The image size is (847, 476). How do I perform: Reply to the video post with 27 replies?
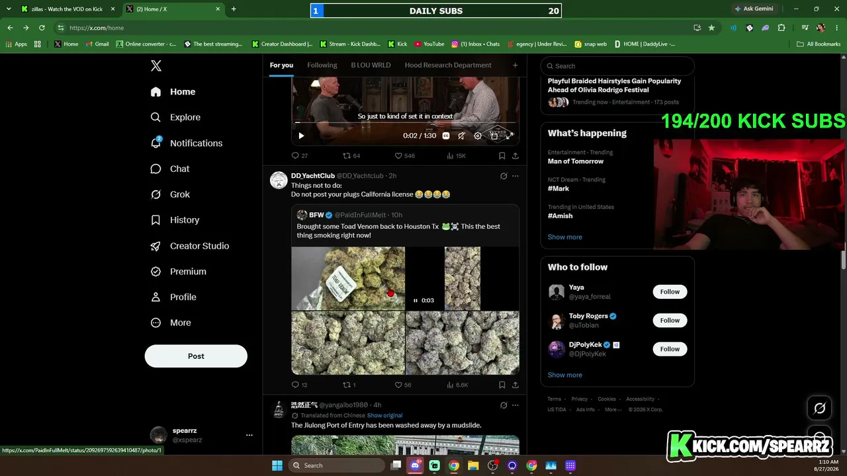click(300, 156)
